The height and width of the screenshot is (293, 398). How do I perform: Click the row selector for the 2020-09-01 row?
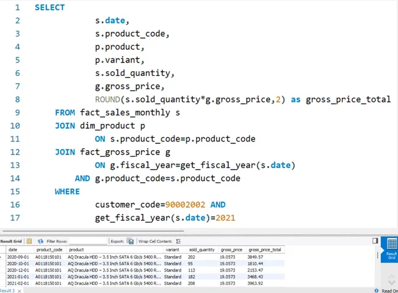3,257
